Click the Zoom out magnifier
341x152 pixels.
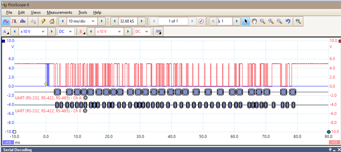click(x=279, y=21)
